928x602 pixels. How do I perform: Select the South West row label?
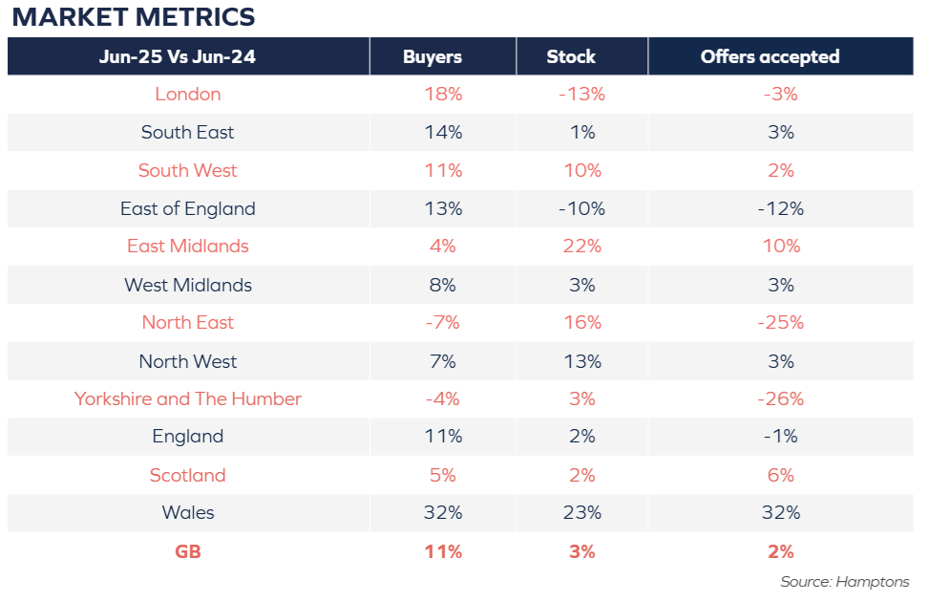(188, 171)
